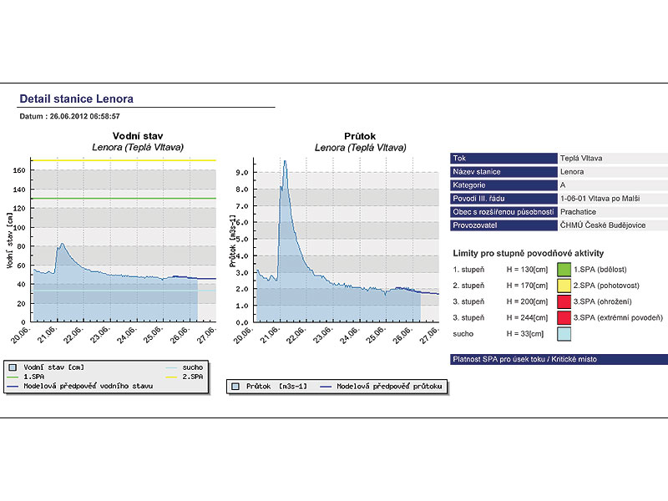Click the Vodní stav [cm] legend square
The width and height of the screenshot is (668, 501).
(13, 367)
